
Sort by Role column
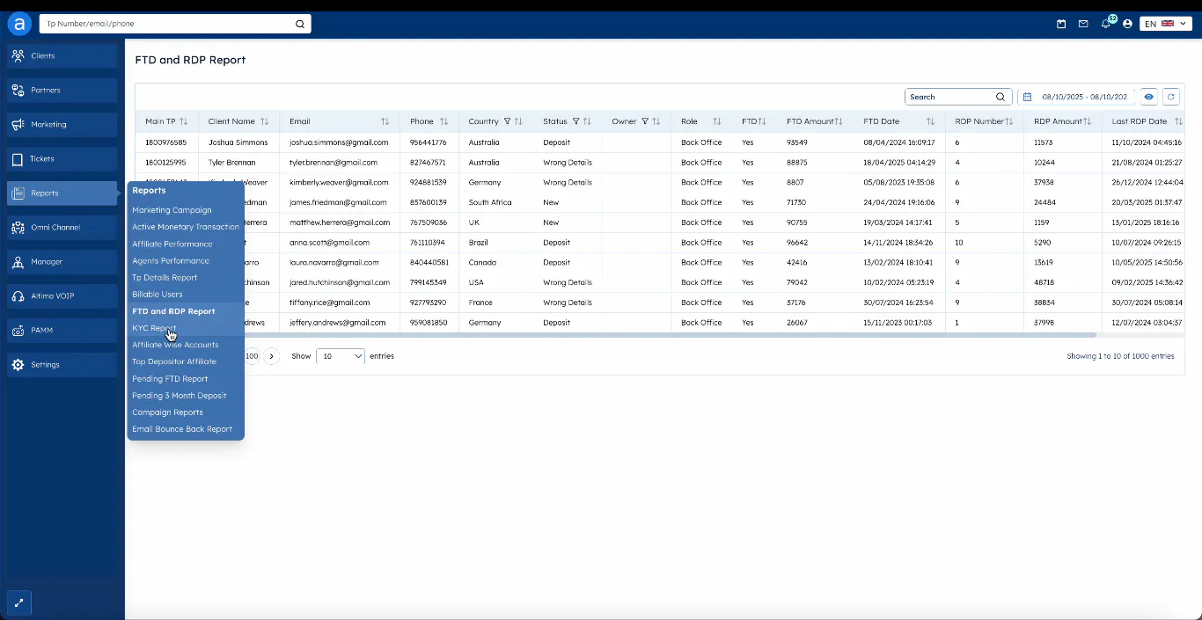coord(716,121)
